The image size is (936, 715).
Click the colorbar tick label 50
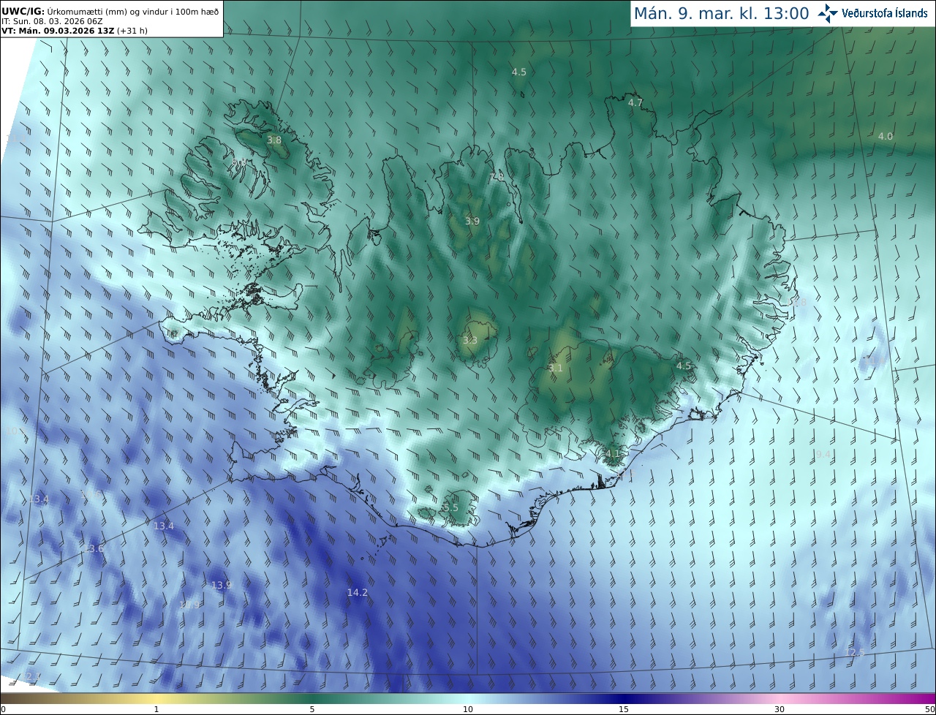[x=929, y=709]
